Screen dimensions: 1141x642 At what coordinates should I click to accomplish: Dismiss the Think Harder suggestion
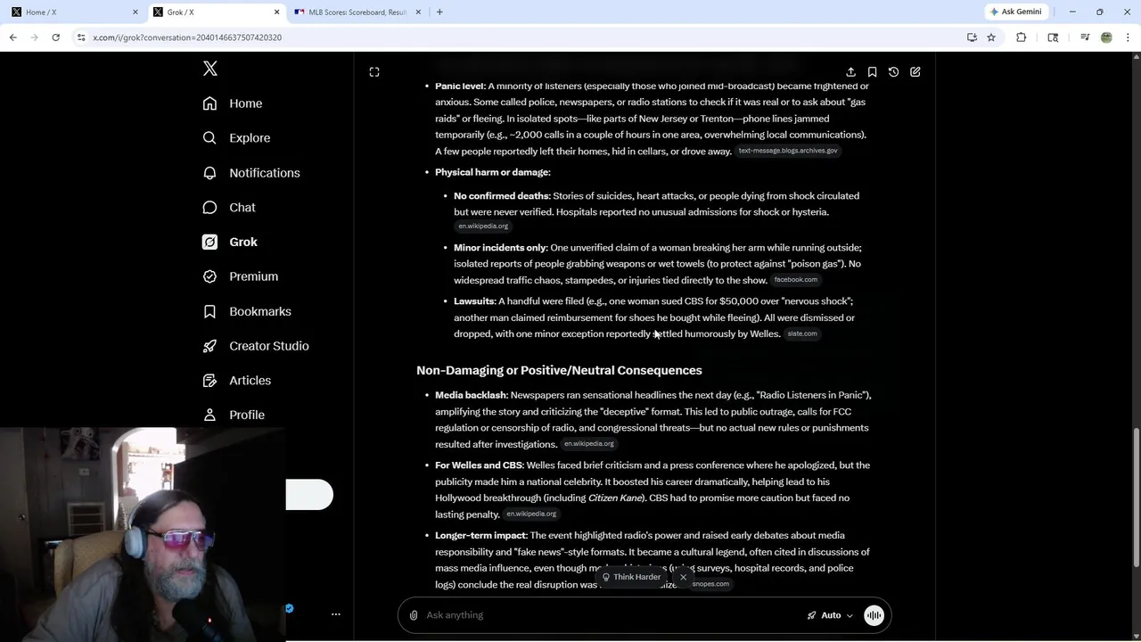pyautogui.click(x=683, y=577)
